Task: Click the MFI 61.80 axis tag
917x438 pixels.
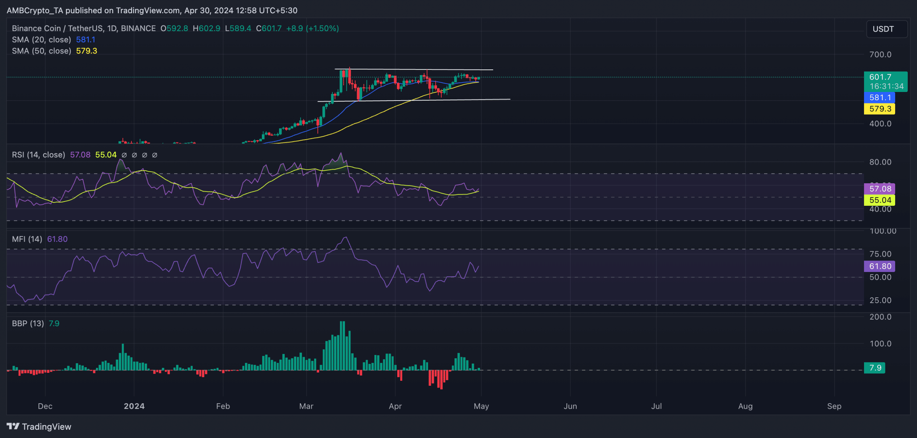Action: tap(879, 266)
